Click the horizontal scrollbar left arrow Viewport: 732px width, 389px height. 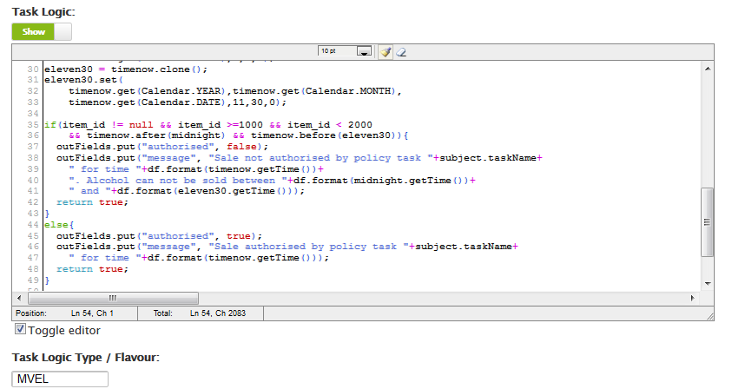click(19, 298)
